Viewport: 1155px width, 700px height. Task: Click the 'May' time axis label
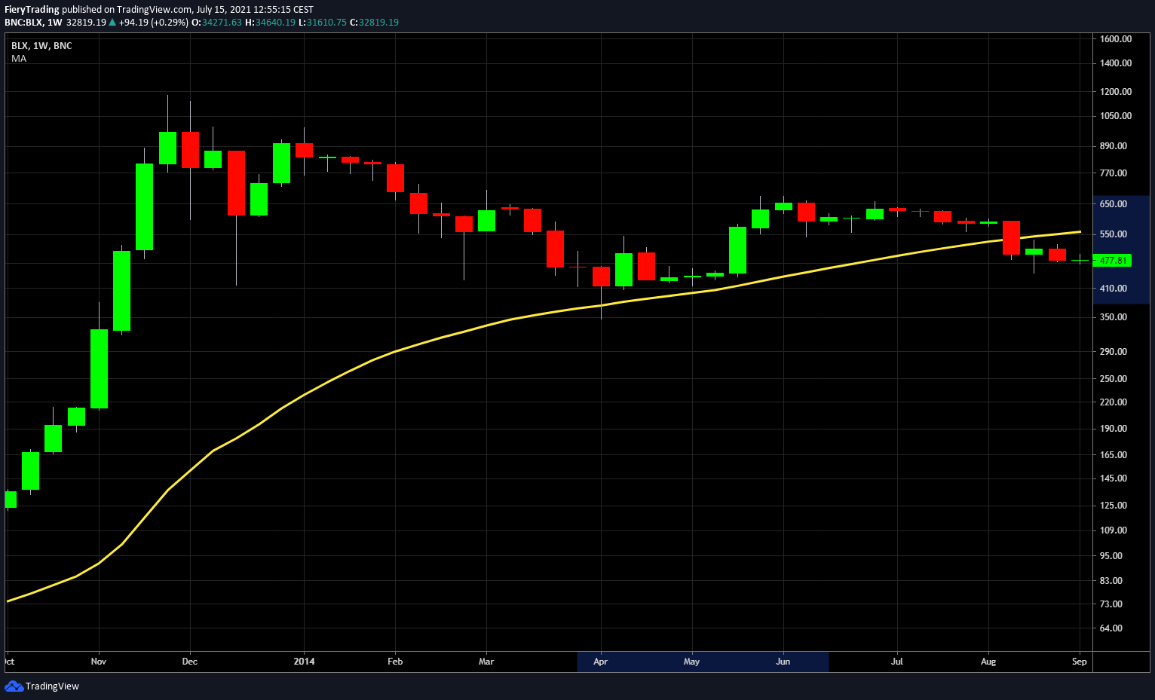[691, 662]
